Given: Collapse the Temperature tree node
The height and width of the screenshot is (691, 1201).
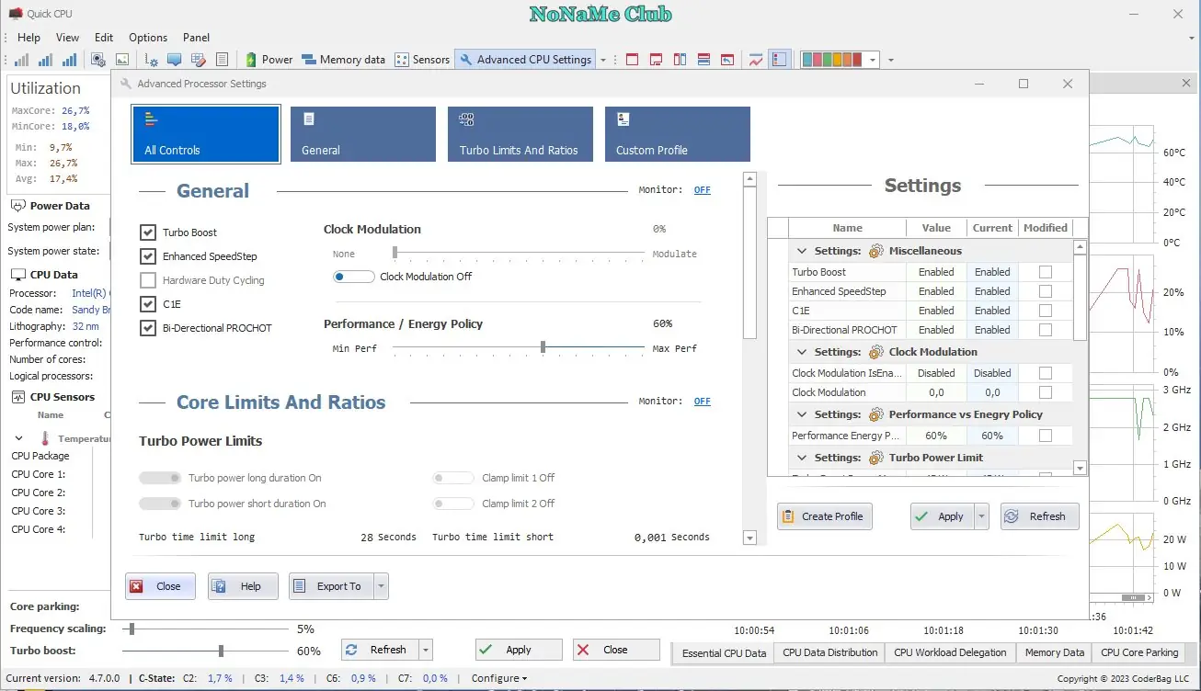Looking at the screenshot, I should click(18, 439).
